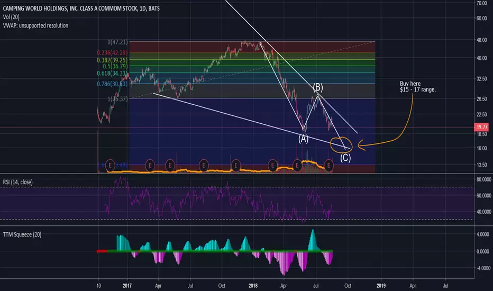
Task: Click the 60.0000 RSI scale value
Action: tap(483, 196)
